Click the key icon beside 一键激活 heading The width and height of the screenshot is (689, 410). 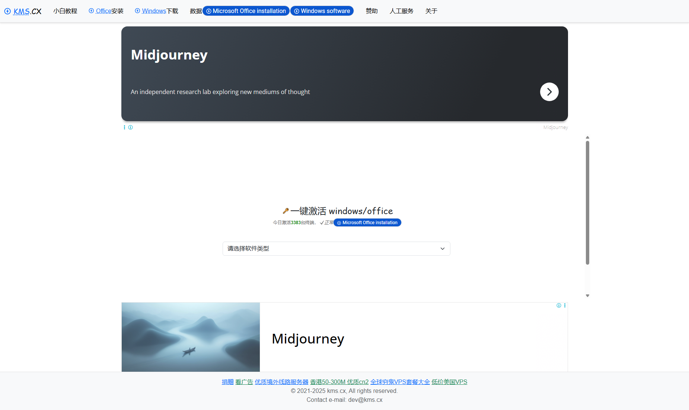286,211
